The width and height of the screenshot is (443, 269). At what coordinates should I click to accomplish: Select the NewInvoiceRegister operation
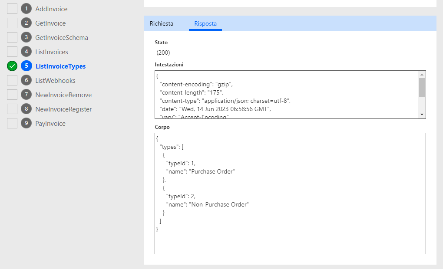[63, 109]
